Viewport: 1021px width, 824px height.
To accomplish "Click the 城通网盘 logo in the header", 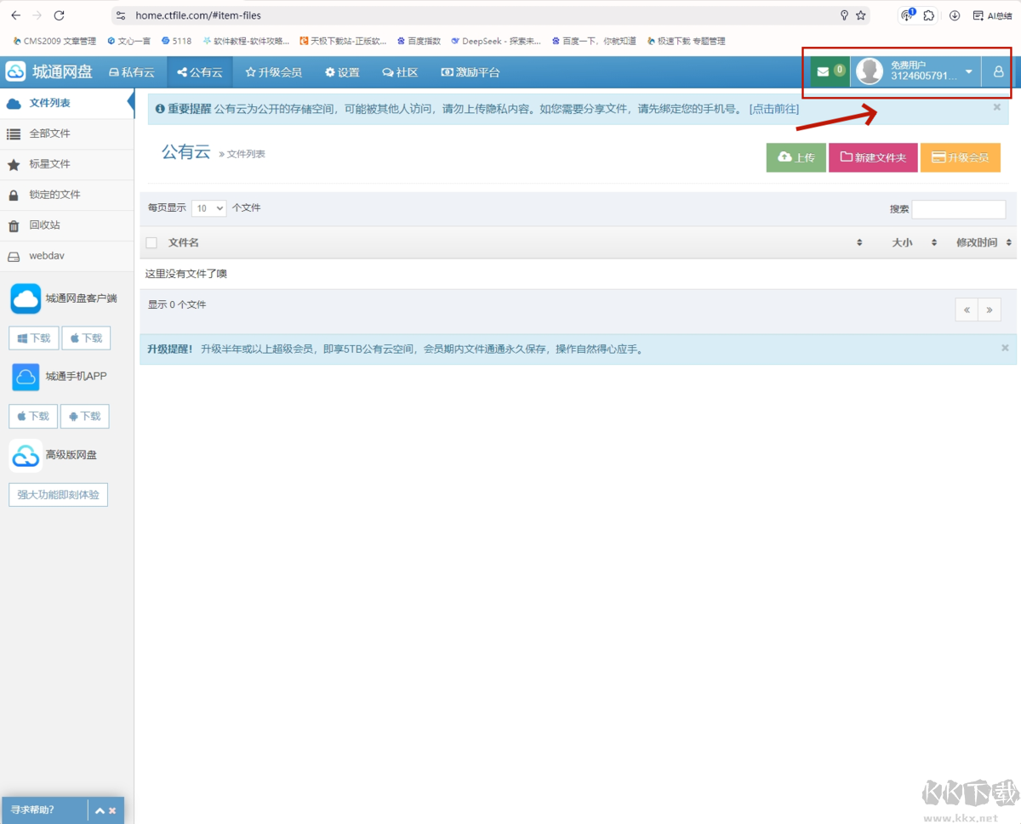I will [49, 72].
